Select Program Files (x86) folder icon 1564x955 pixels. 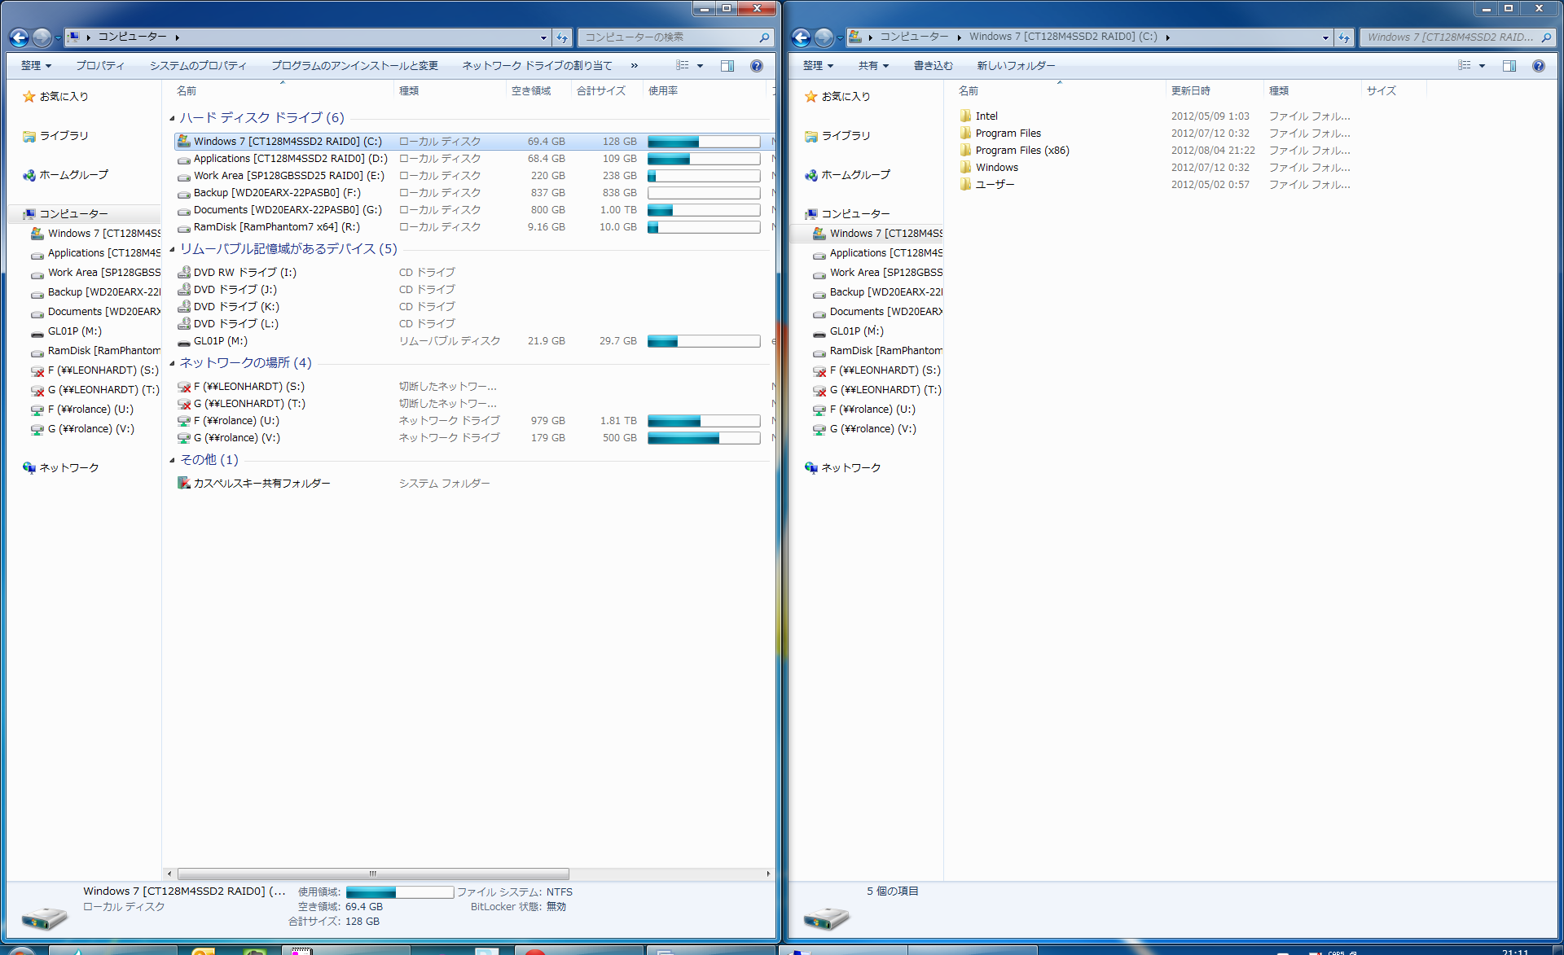[966, 150]
